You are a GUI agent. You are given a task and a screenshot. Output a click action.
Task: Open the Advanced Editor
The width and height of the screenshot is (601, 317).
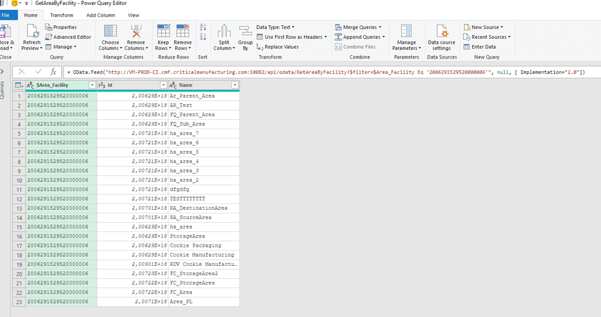click(x=68, y=37)
